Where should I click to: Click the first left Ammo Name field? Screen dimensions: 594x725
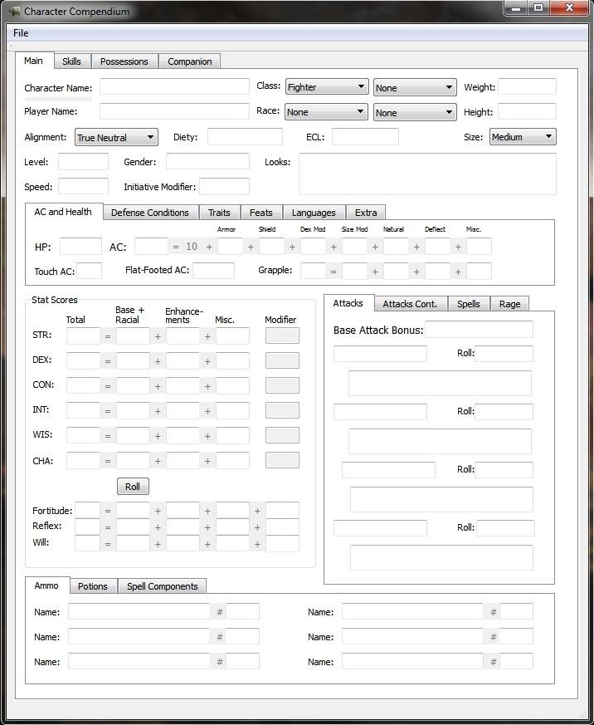139,611
